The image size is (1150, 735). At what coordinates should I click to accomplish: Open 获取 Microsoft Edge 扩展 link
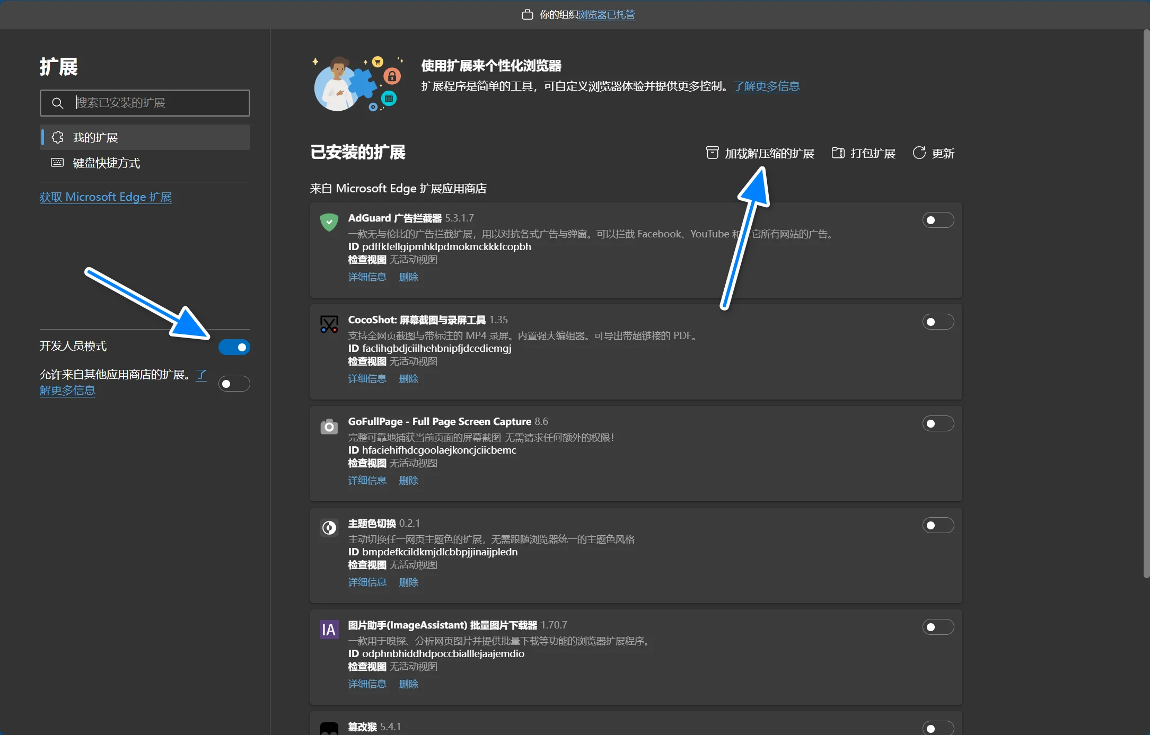[x=106, y=197]
